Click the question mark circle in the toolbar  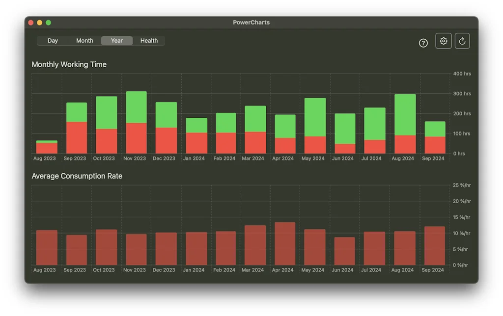coord(423,43)
